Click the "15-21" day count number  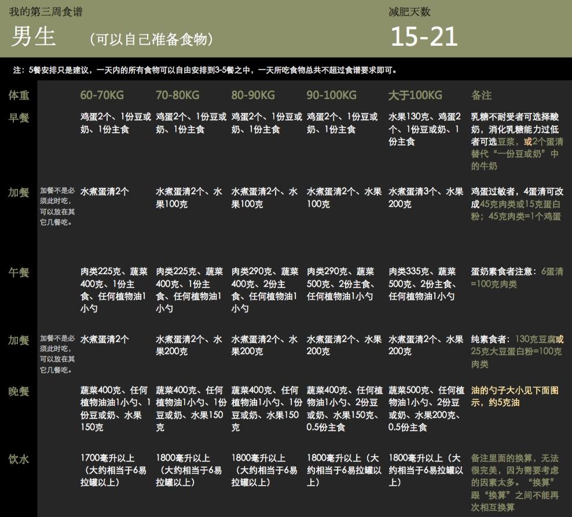pos(424,37)
